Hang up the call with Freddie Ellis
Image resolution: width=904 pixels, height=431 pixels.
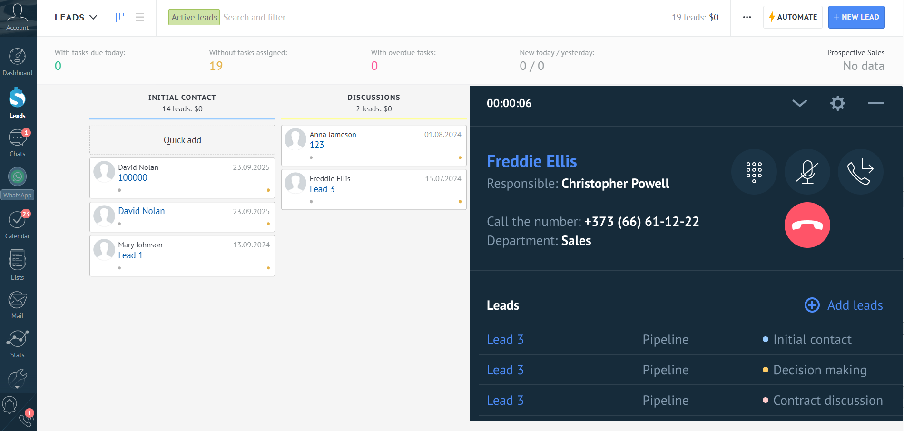tap(807, 225)
